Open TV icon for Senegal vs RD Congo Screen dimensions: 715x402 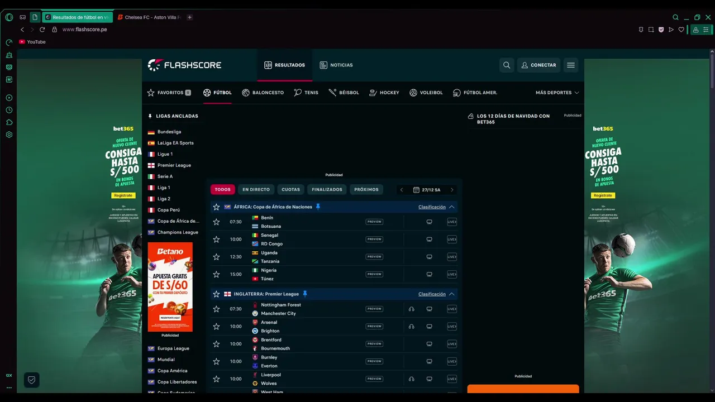pyautogui.click(x=430, y=240)
